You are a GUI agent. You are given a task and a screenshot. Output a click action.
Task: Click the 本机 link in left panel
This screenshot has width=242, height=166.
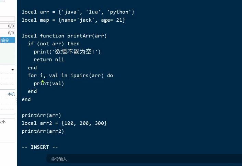pos(11,94)
